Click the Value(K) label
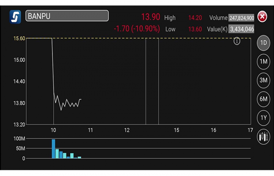The width and height of the screenshot is (274, 176). point(217,29)
